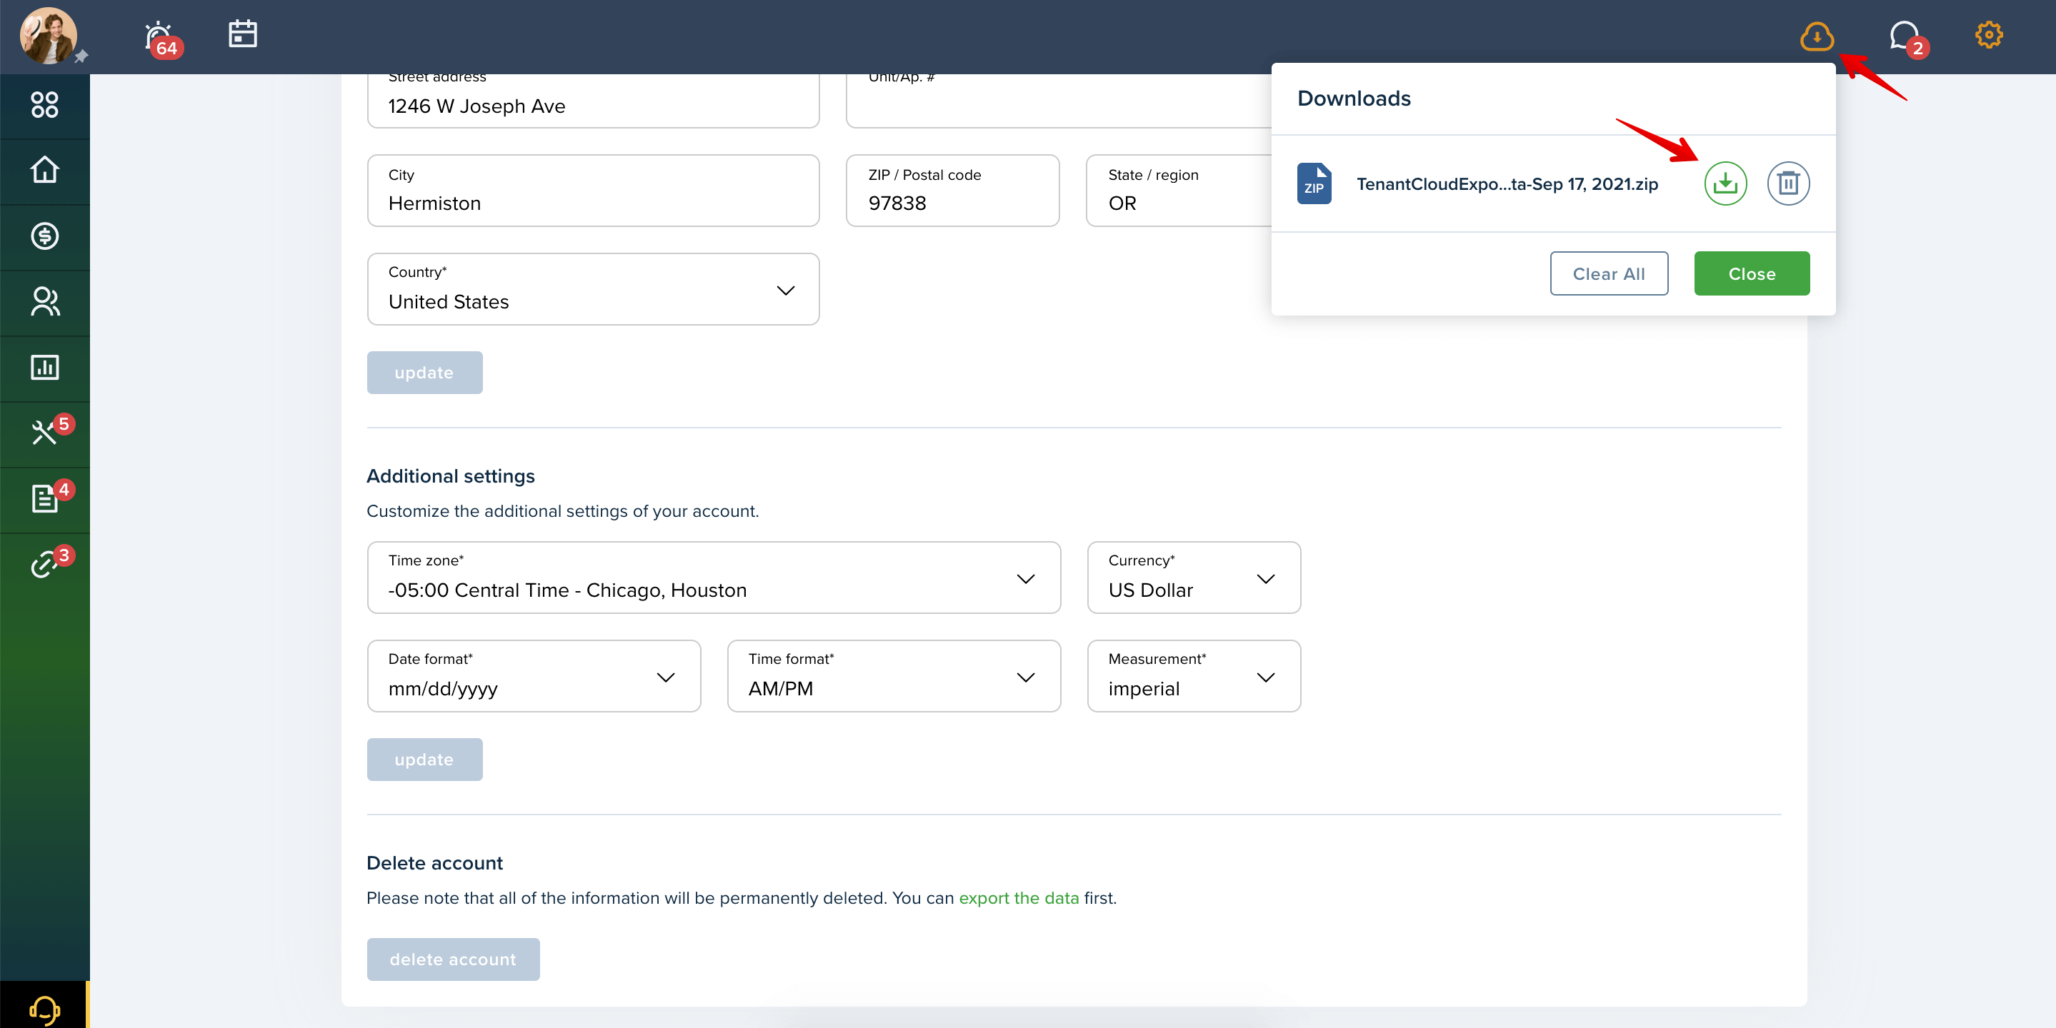Download the TenantCloud export zip file

click(1725, 183)
